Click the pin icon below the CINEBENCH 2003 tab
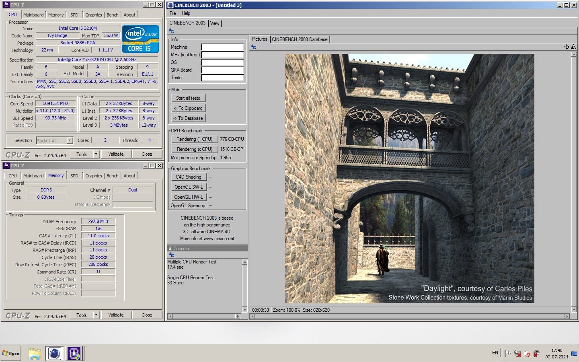Viewport: 579px width, 362px height. pyautogui.click(x=171, y=31)
